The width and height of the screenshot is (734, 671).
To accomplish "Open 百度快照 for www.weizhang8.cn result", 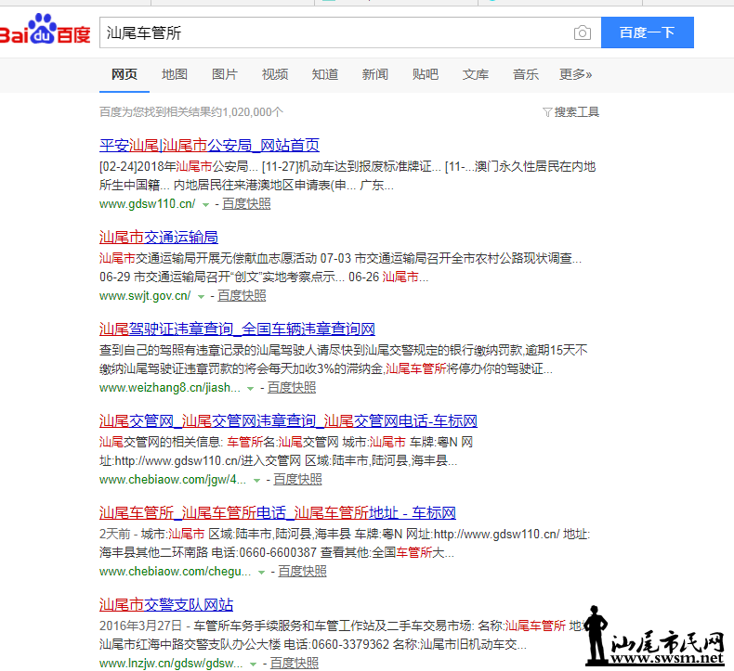I will click(x=292, y=388).
